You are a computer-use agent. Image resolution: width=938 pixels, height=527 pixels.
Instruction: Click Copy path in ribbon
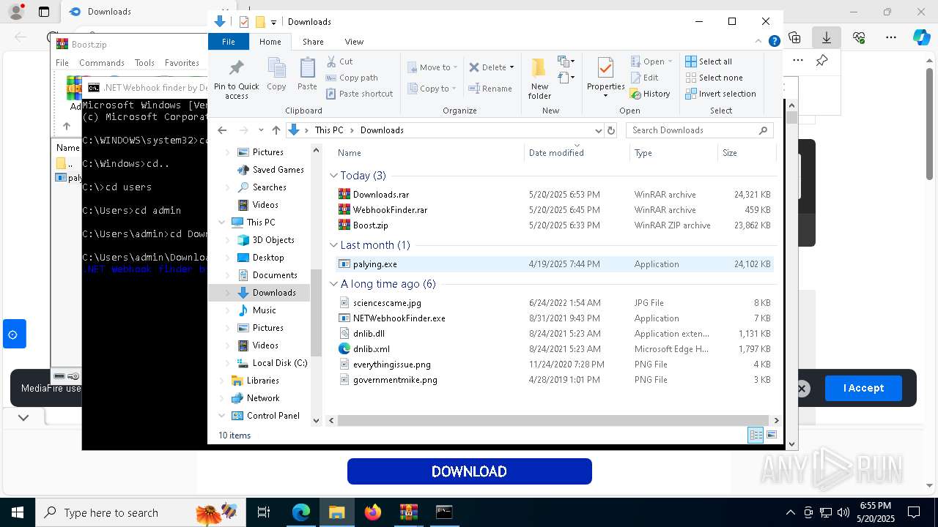point(352,78)
